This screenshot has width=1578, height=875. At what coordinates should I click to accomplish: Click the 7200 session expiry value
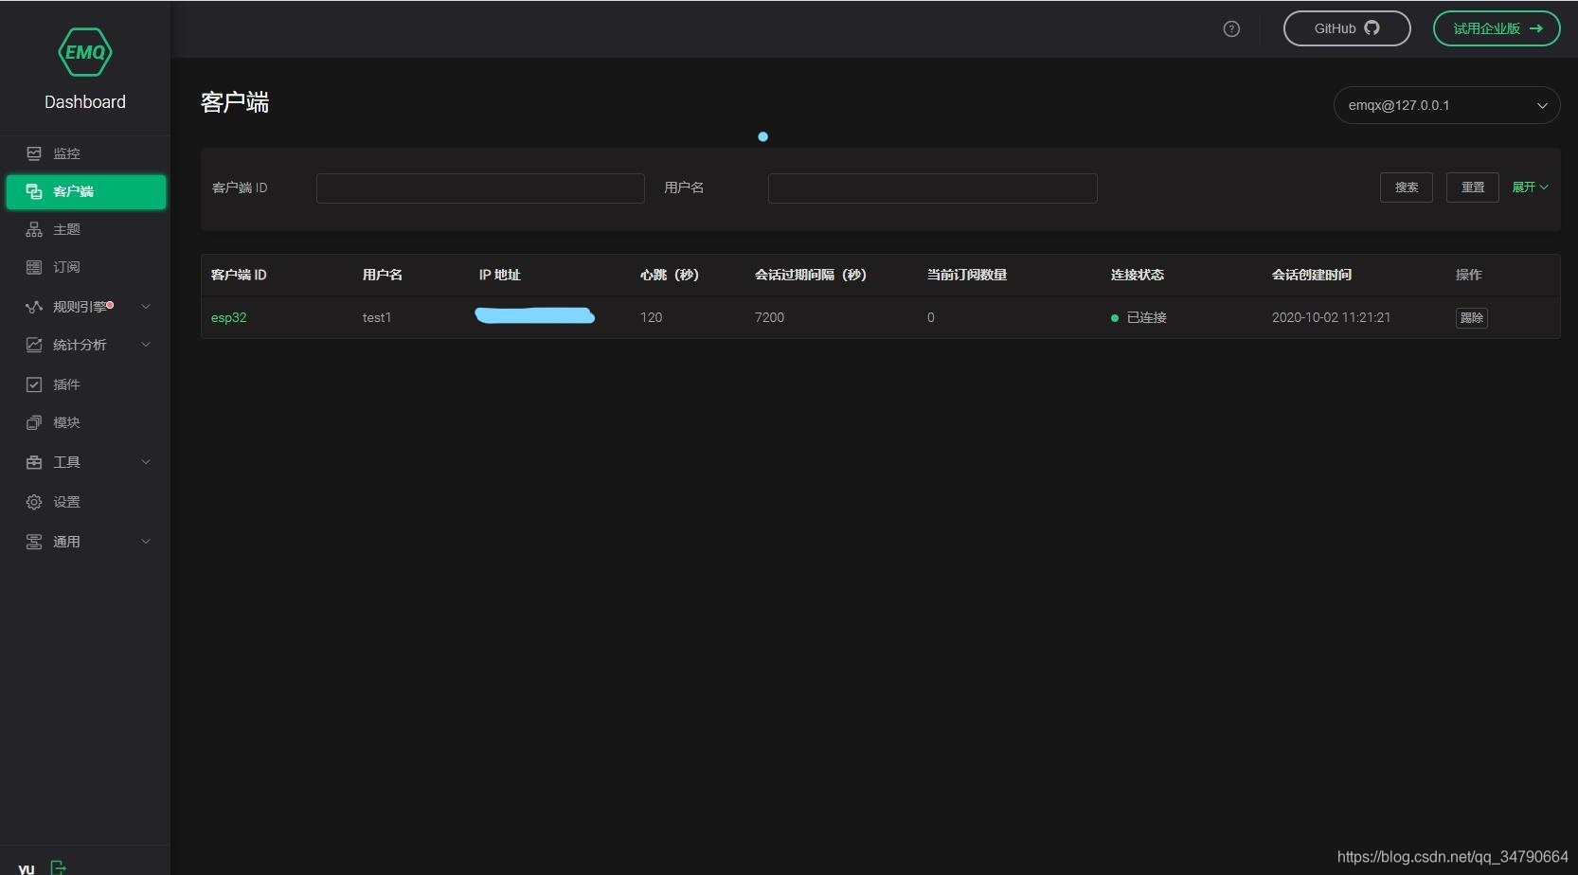(x=769, y=317)
